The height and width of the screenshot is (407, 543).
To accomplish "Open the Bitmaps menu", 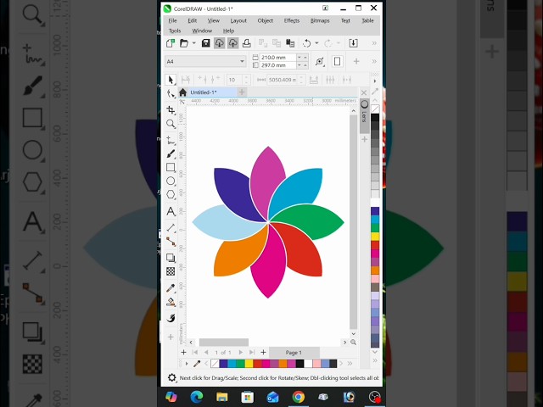I will (x=320, y=20).
